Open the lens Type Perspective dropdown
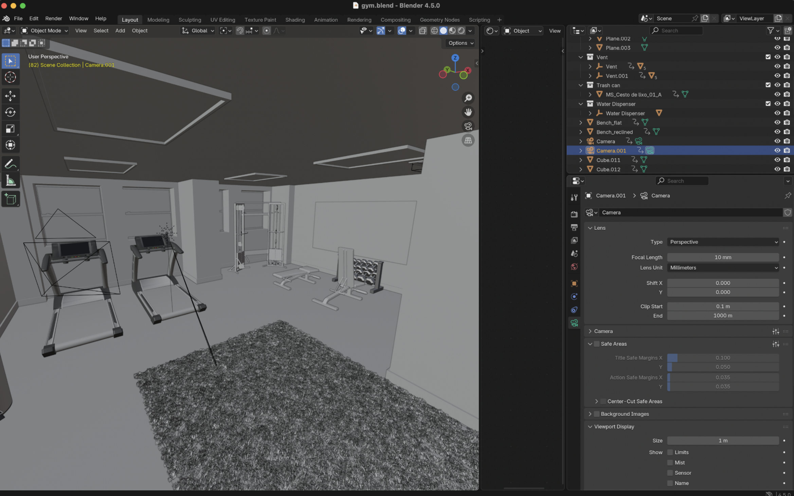Viewport: 794px width, 496px height. (x=723, y=242)
